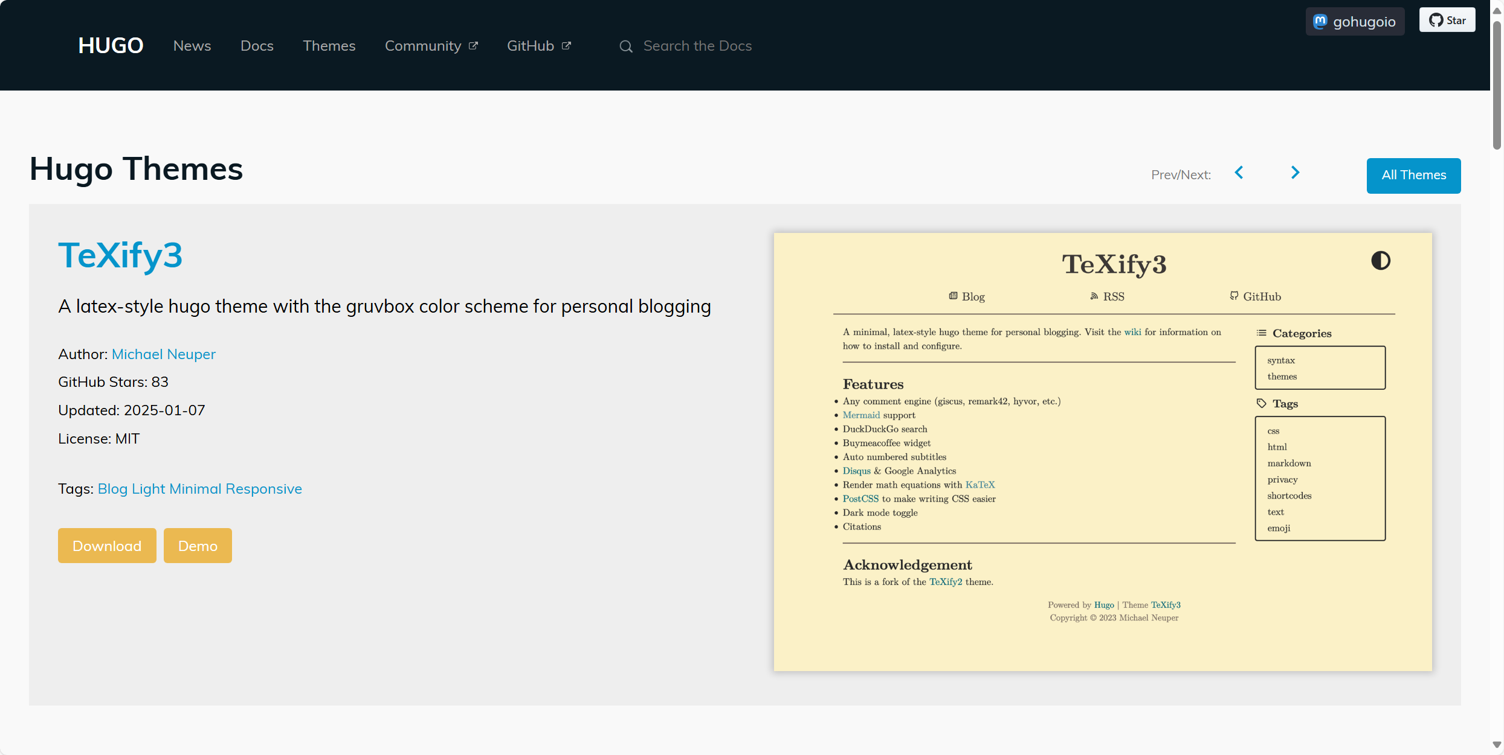Go to previous theme chevron
This screenshot has width=1504, height=755.
pos(1239,173)
